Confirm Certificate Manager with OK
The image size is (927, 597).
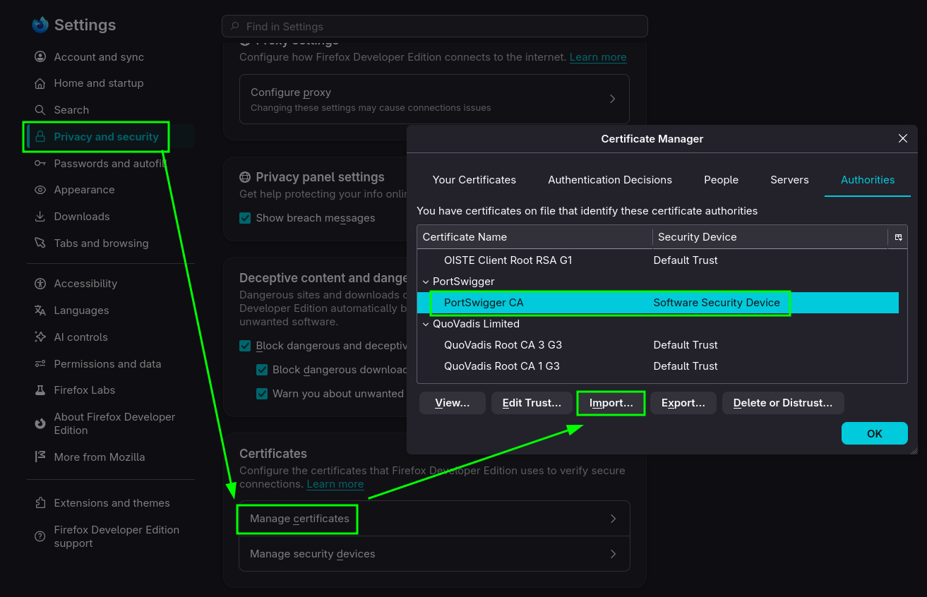[x=875, y=433]
